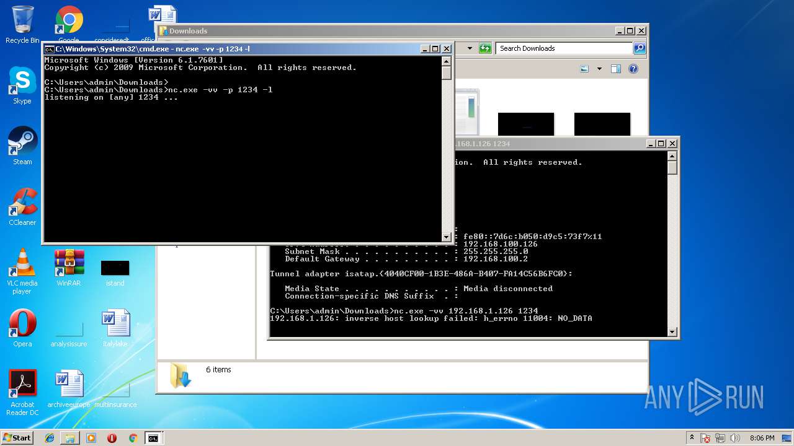This screenshot has width=794, height=446.
Task: Click scrollbar thumb in listening cmd window
Action: click(x=446, y=72)
